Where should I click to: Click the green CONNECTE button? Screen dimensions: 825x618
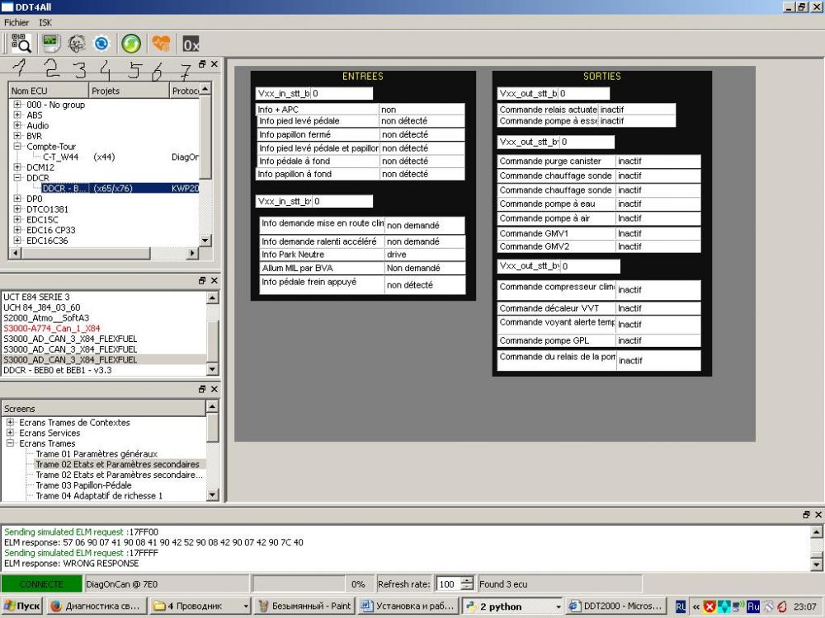click(x=41, y=584)
